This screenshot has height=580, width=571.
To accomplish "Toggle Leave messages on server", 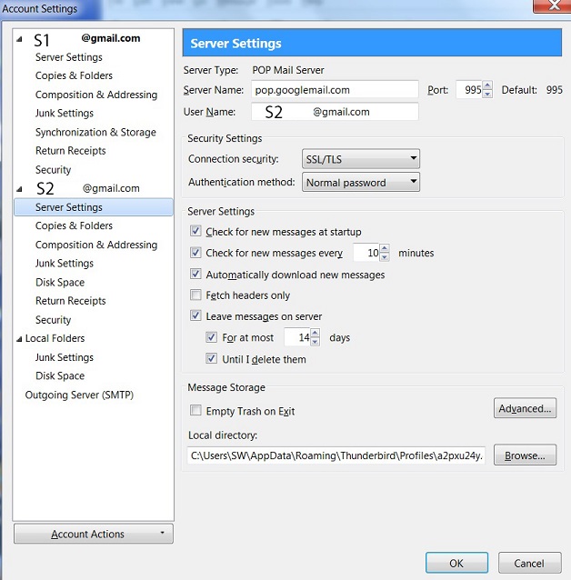I will tap(195, 315).
